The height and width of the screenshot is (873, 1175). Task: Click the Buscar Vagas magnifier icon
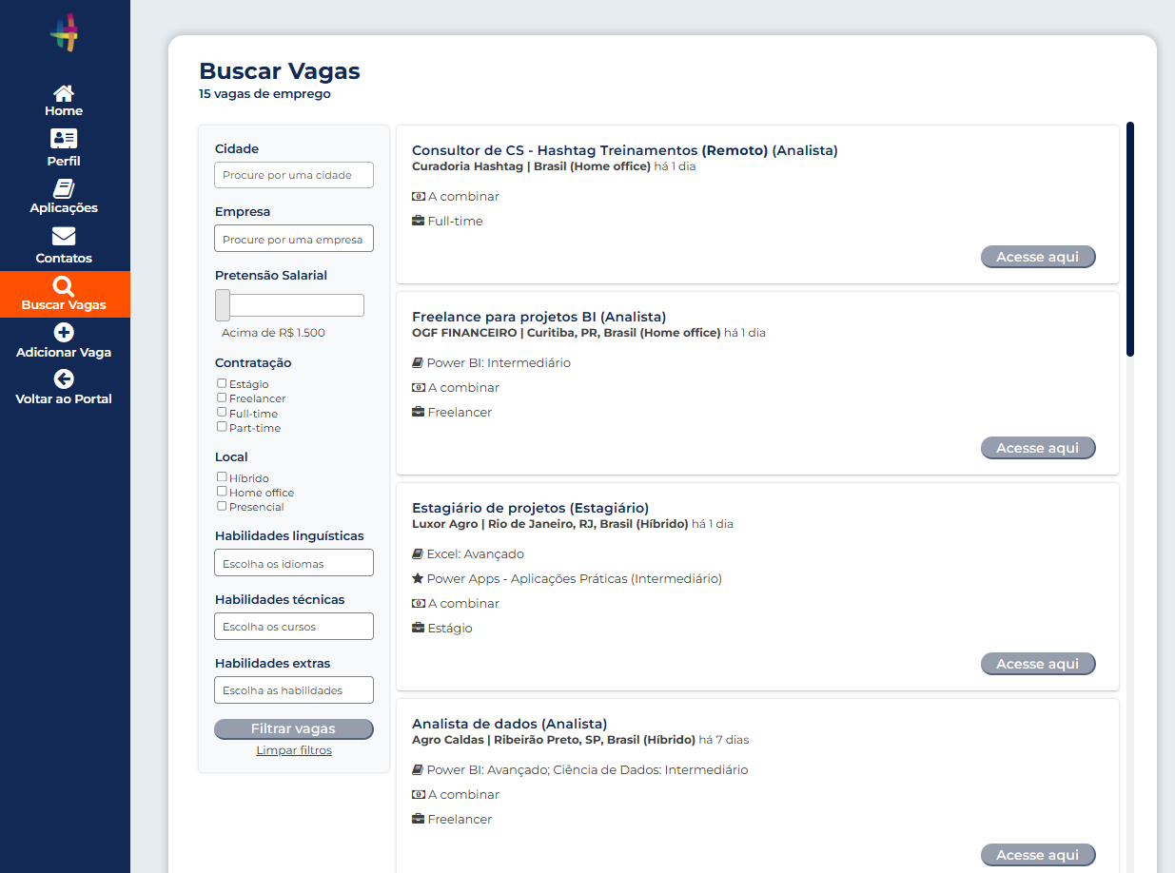pos(64,286)
